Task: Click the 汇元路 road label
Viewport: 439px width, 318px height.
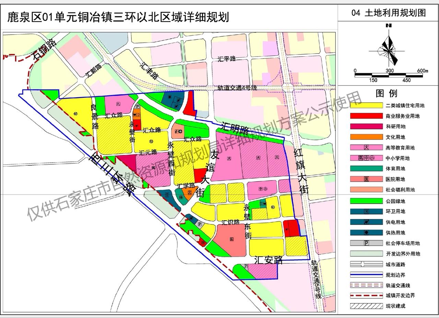Action: [x=148, y=152]
